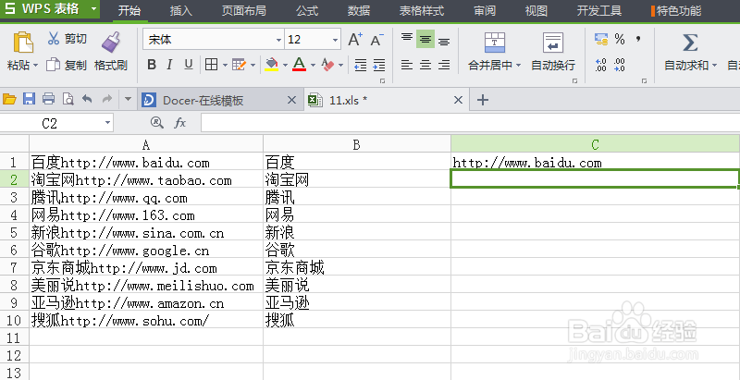740x380 pixels.
Task: Apply the cell borders icon
Action: click(212, 65)
